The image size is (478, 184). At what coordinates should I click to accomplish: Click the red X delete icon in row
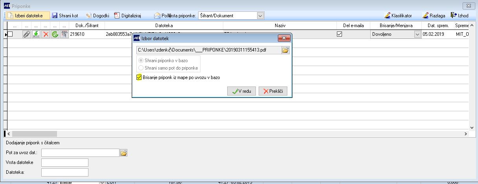pos(46,34)
